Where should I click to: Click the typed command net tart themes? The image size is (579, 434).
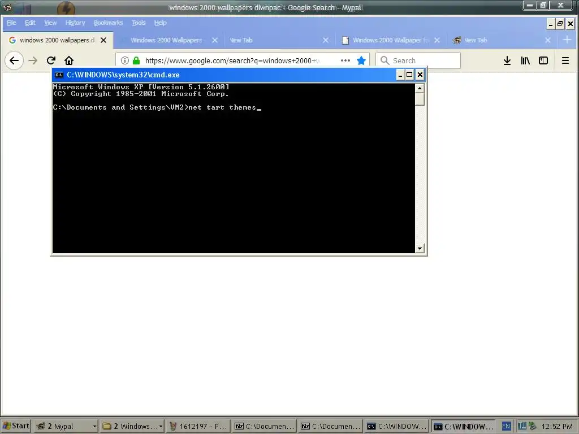(x=222, y=107)
